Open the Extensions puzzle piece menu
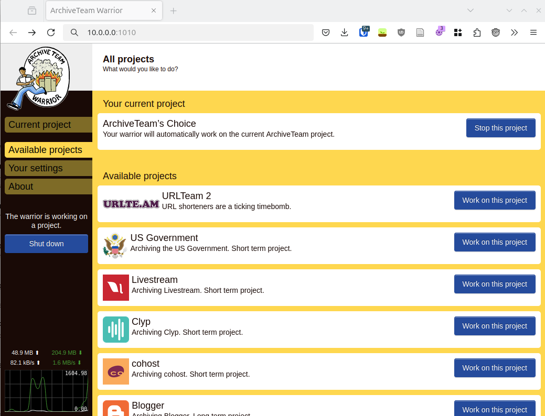This screenshot has width=545, height=416. coord(477,32)
